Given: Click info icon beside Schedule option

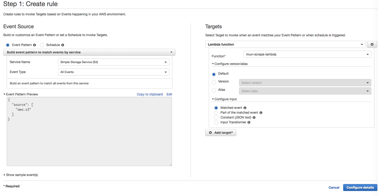Looking at the screenshot, I should tap(63, 45).
